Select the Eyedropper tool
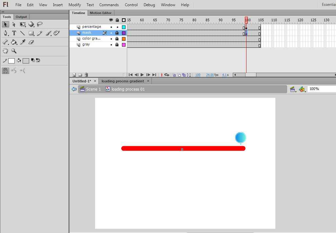The height and width of the screenshot is (233, 336). point(23,42)
